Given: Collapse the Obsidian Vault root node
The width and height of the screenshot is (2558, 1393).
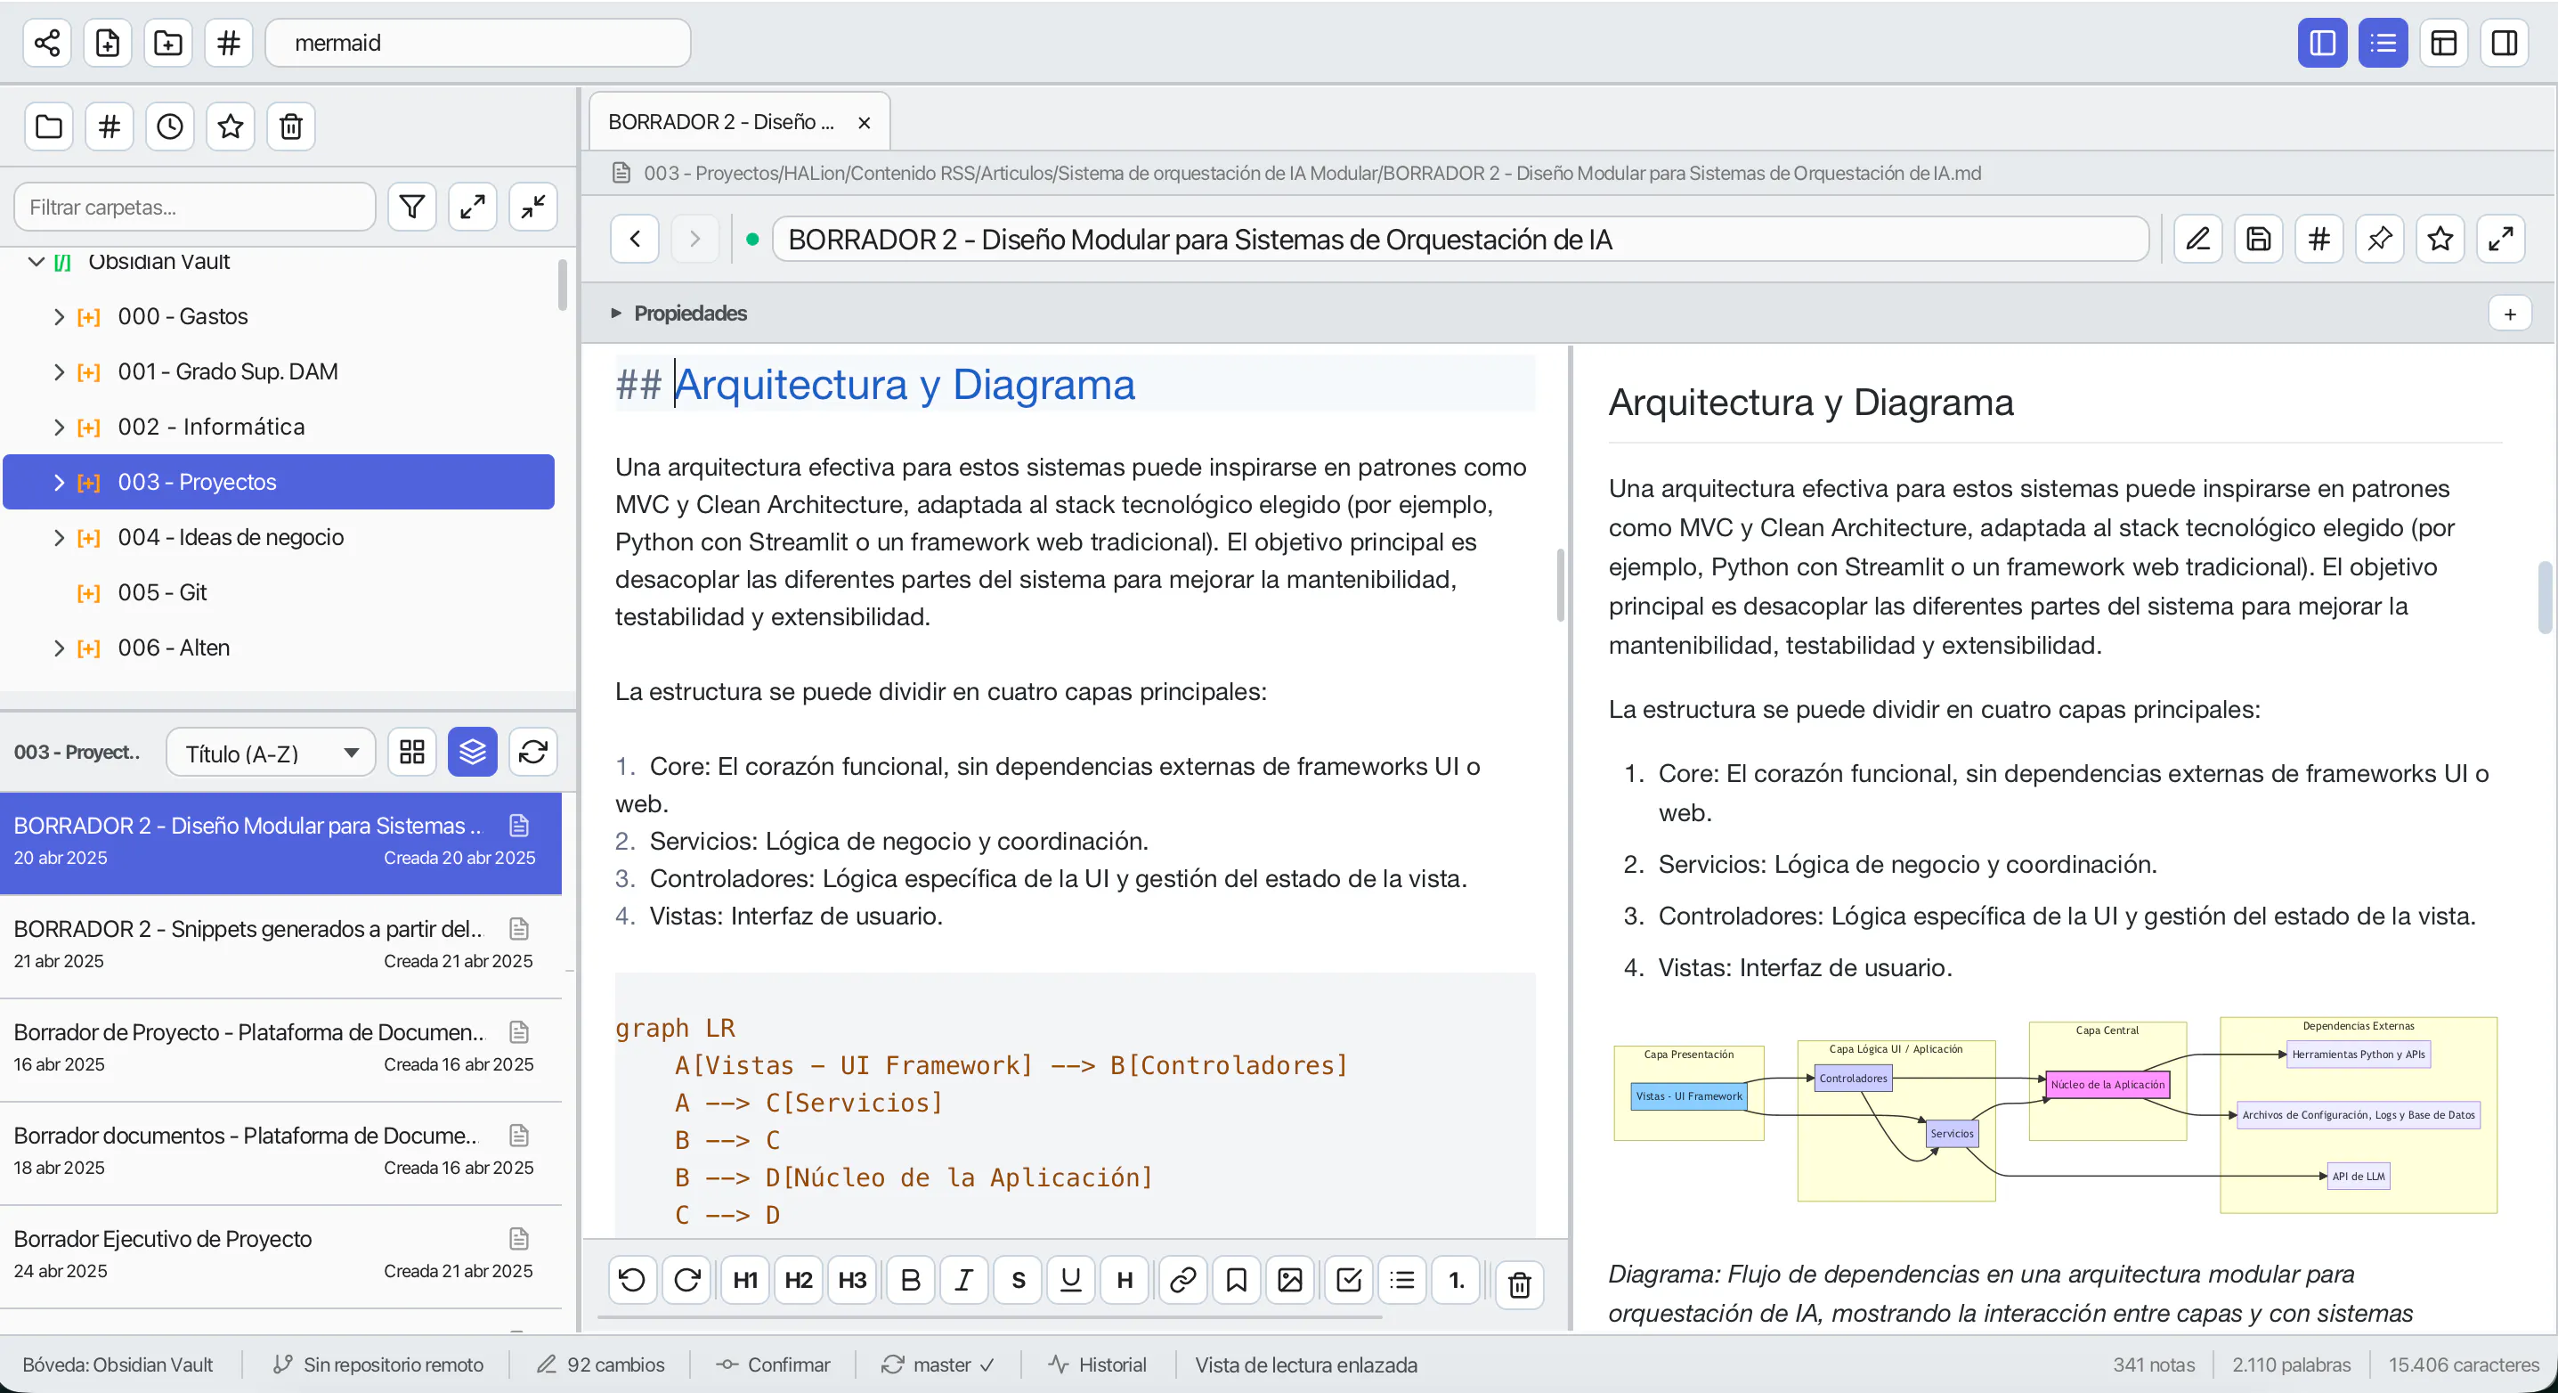Looking at the screenshot, I should (x=37, y=261).
